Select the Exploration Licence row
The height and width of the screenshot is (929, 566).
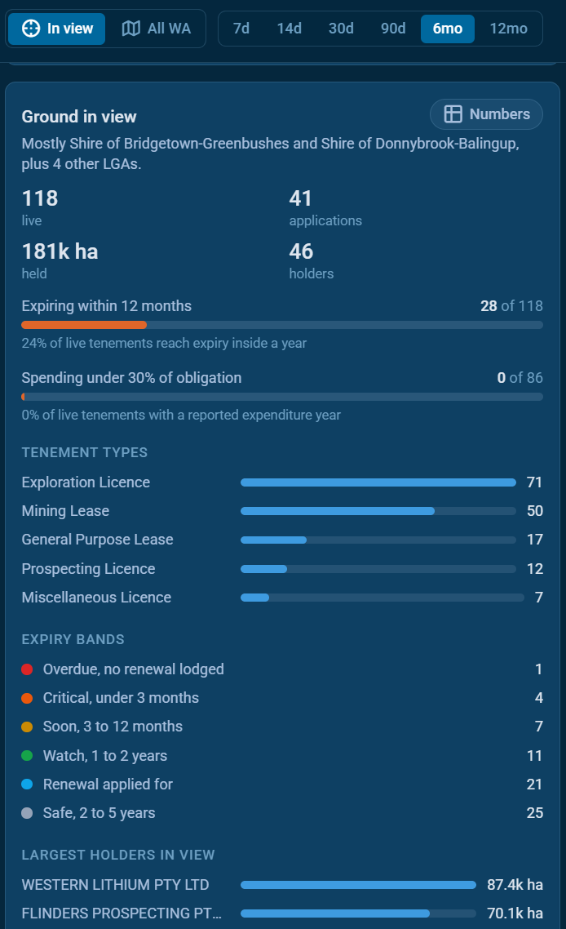[282, 482]
